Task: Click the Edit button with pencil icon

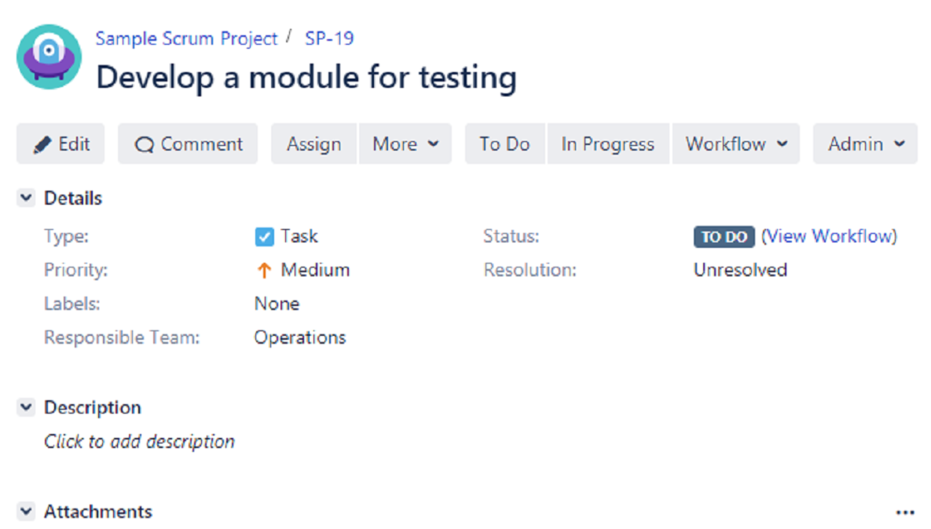Action: [x=60, y=144]
